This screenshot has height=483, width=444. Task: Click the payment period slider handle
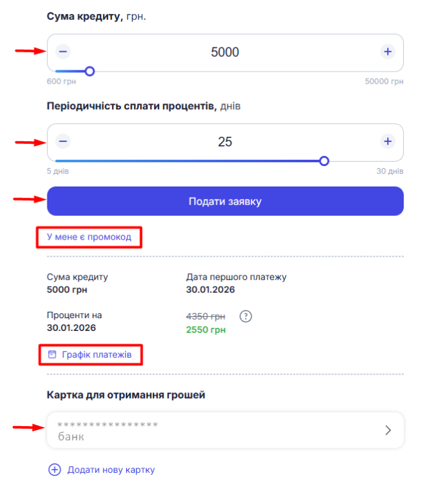(x=324, y=161)
